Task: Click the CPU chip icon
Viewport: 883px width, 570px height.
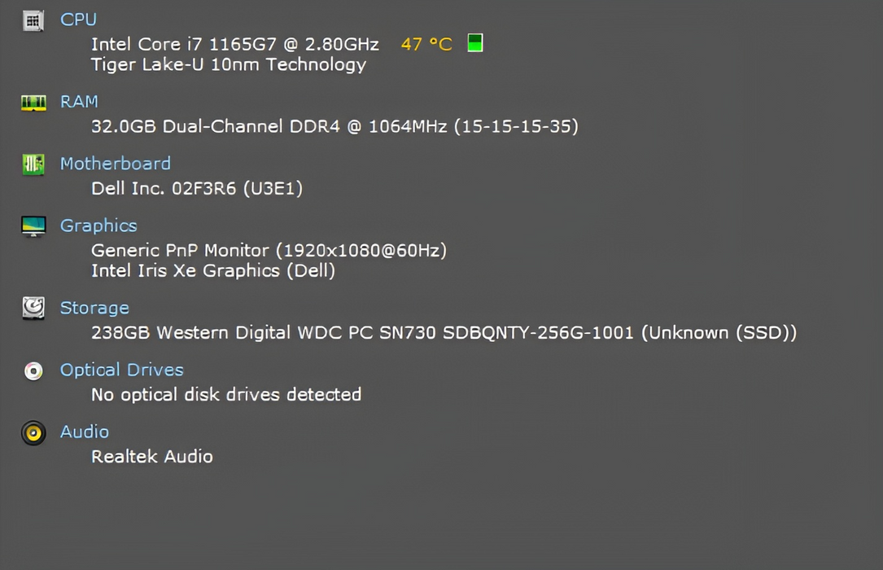Action: click(x=33, y=20)
